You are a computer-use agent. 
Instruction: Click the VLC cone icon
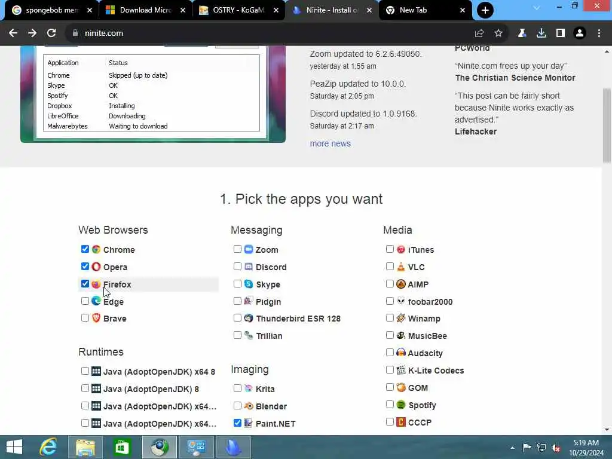click(401, 267)
